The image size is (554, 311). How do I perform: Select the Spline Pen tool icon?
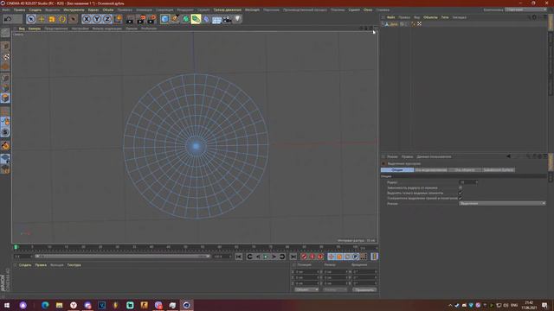(175, 19)
